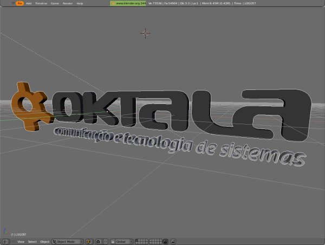Open the File menu
Viewport: 325px width, 245px height.
coord(19,3)
